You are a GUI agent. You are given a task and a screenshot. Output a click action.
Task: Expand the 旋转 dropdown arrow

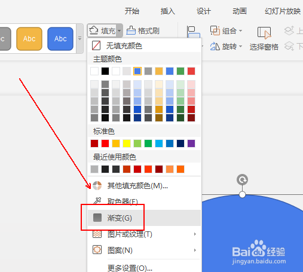[x=240, y=47]
